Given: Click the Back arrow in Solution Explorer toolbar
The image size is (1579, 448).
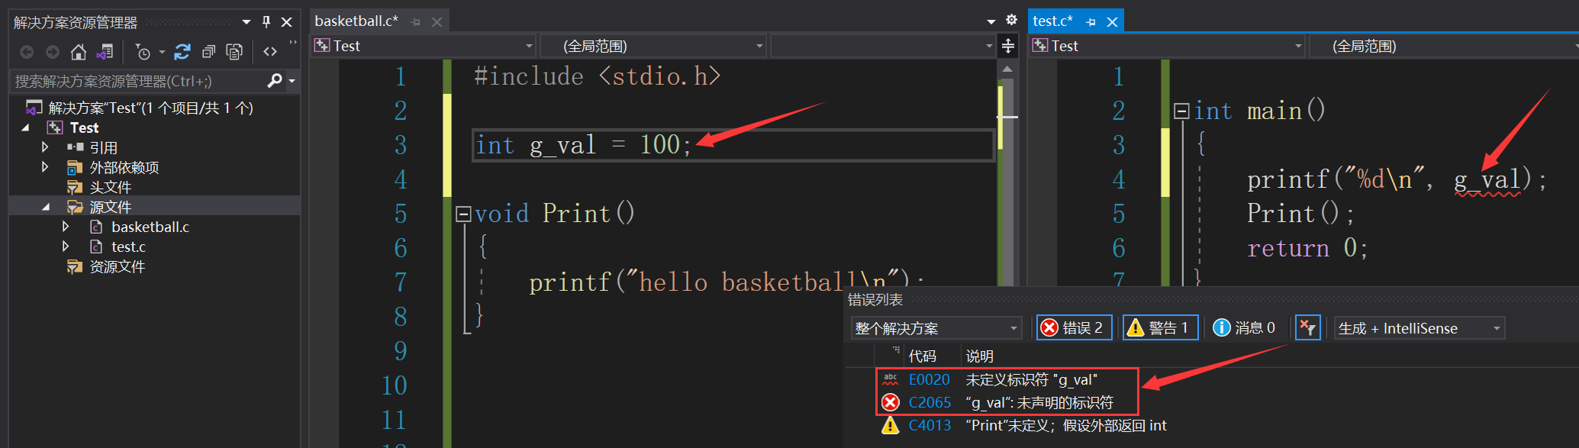Looking at the screenshot, I should coord(27,52).
